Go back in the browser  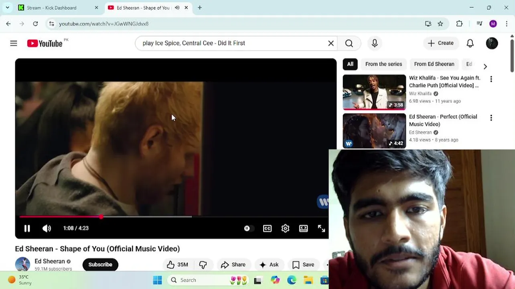coord(8,24)
